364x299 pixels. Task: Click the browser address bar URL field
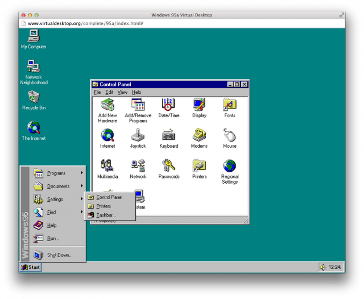171,23
